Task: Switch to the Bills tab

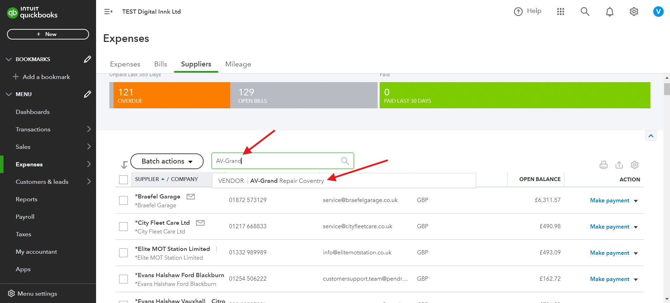Action: coord(161,64)
